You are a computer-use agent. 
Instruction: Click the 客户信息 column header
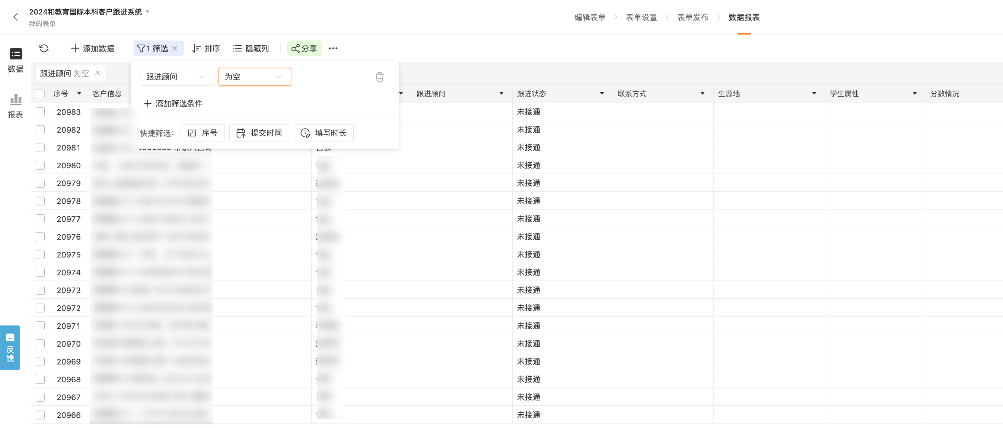tap(107, 94)
